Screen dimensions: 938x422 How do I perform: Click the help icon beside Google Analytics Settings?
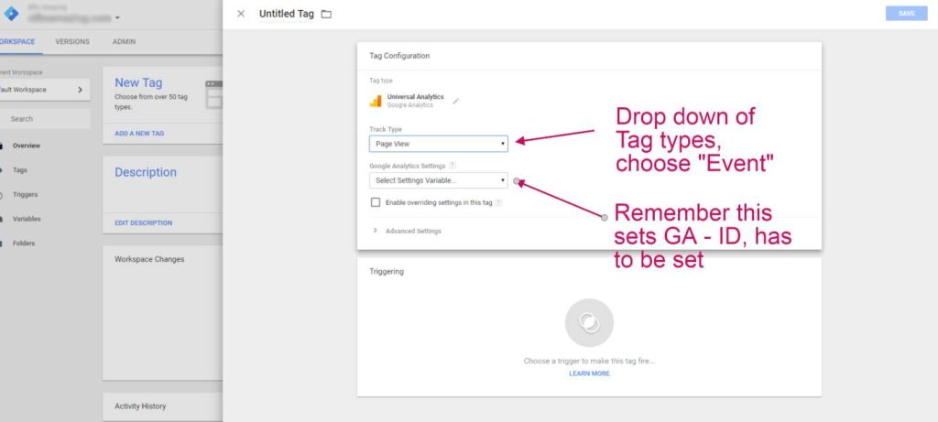point(453,166)
